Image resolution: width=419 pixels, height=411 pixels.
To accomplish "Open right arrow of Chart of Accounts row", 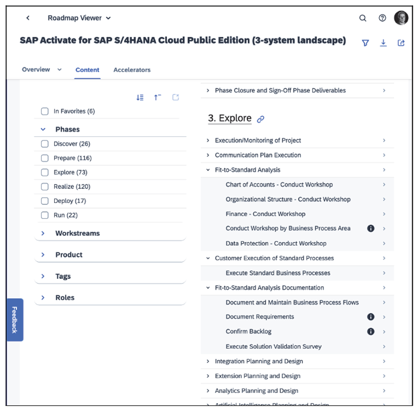I will click(384, 185).
